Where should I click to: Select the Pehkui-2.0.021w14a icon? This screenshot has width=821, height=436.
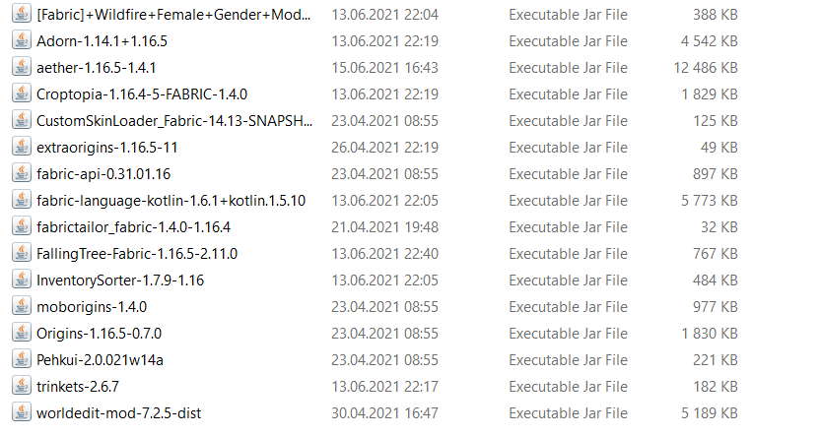[22, 359]
